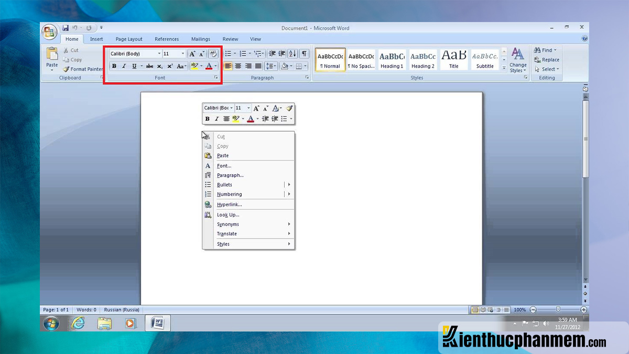Open Windows Media Player from taskbar
This screenshot has width=629, height=354.
pos(131,324)
